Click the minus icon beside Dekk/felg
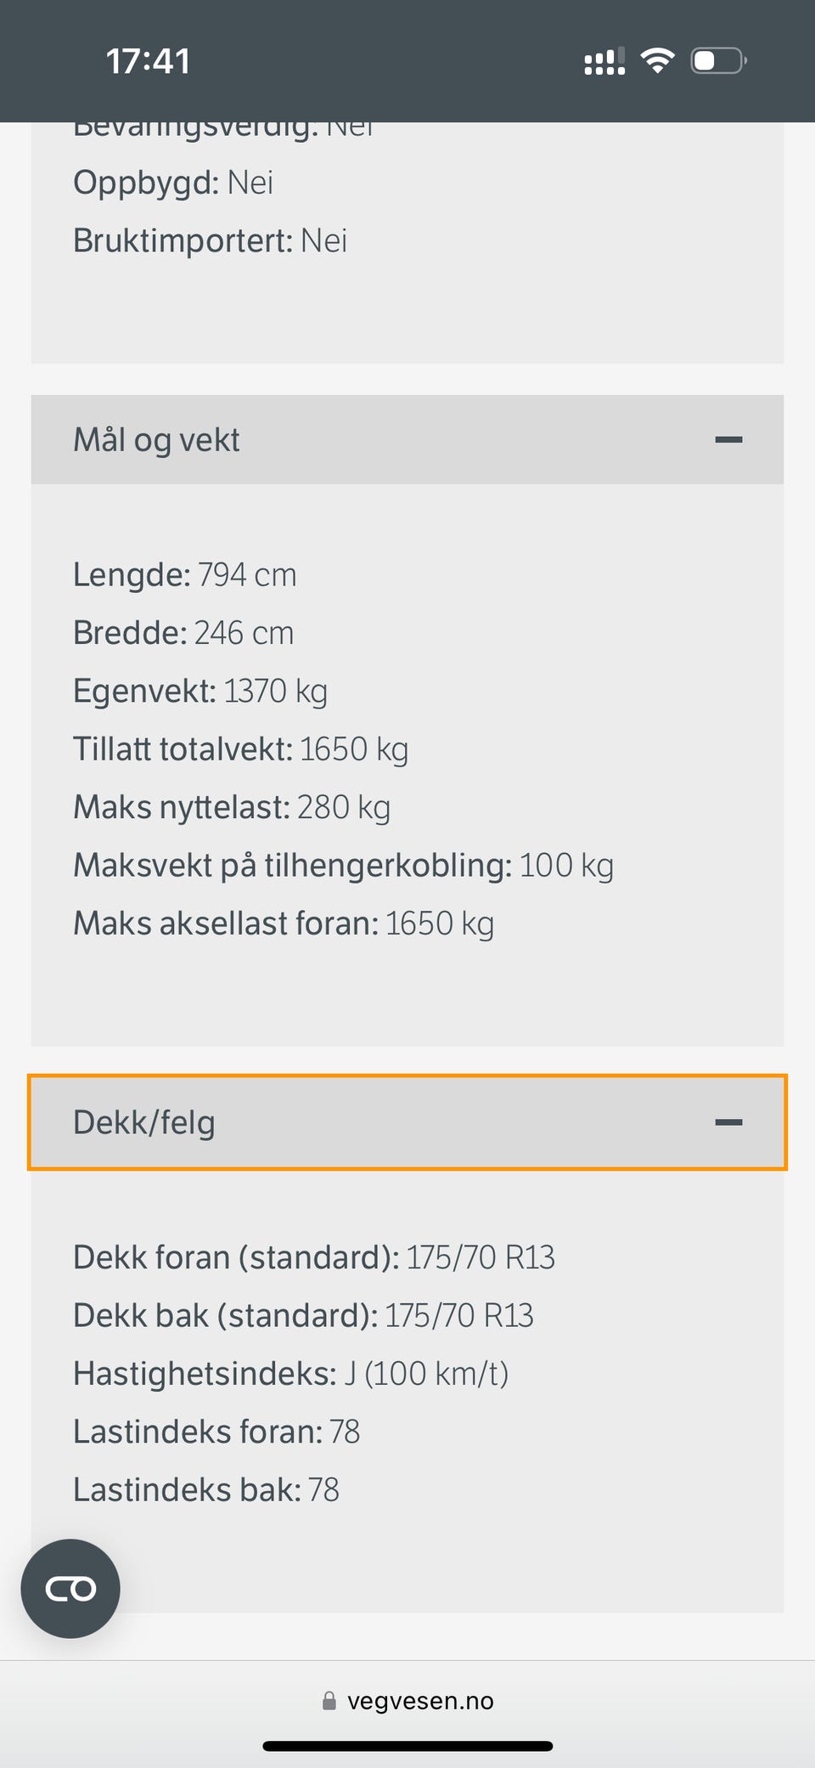This screenshot has width=815, height=1768. pos(728,1122)
